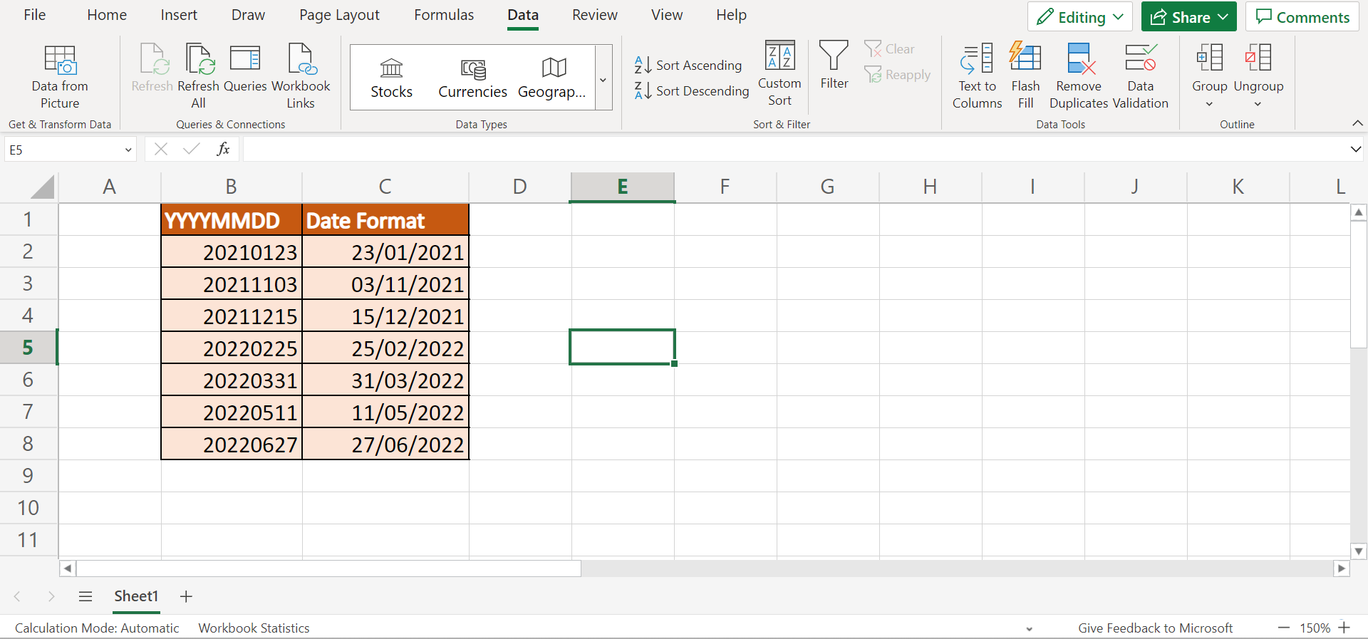Switch to the Home tab
Screen dimensions: 1368x639
coord(107,15)
